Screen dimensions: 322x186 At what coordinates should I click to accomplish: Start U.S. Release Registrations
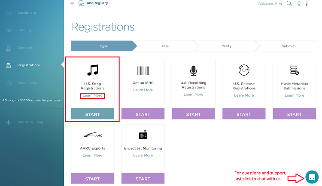click(244, 114)
